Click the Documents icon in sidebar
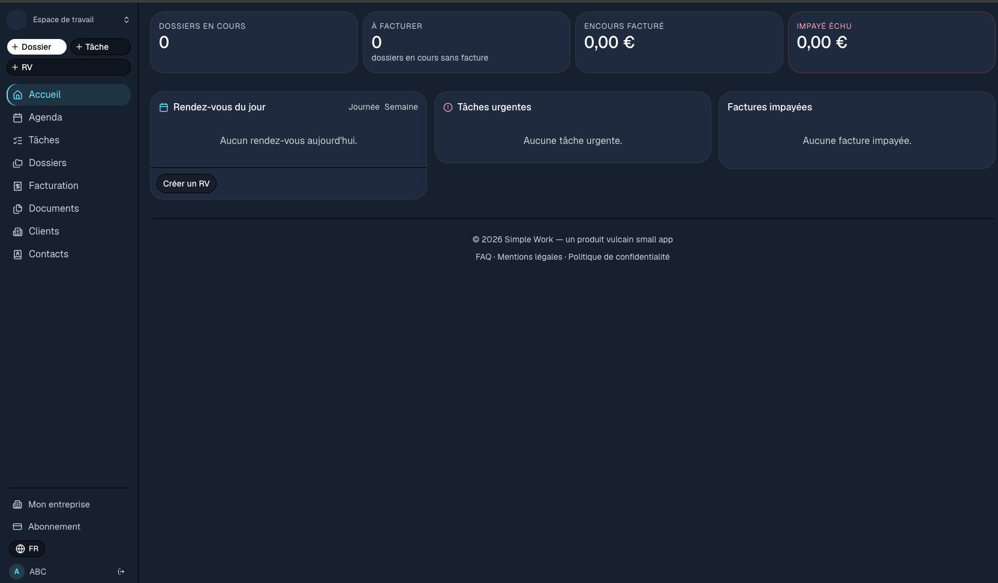 (x=18, y=209)
